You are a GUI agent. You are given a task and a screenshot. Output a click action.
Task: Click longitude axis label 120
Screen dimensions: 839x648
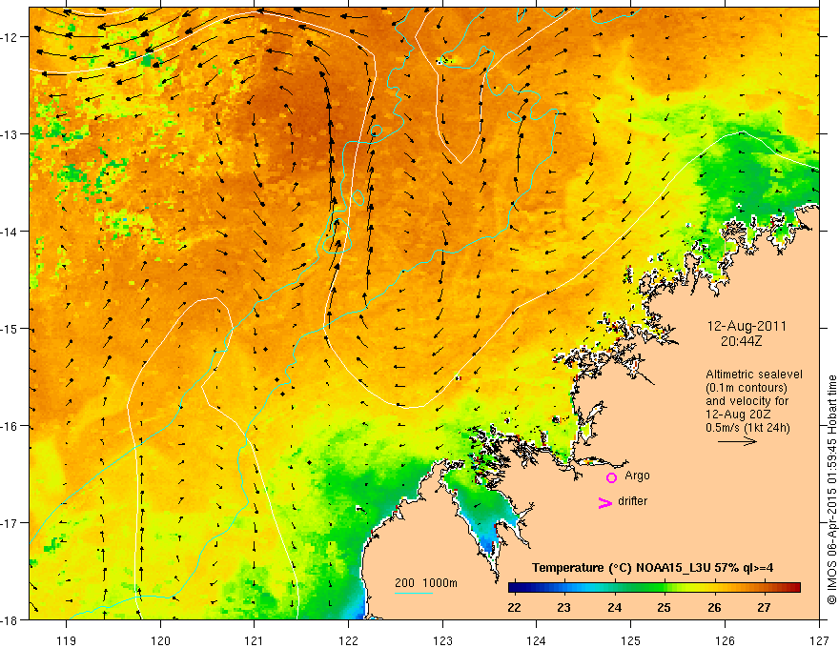point(160,640)
